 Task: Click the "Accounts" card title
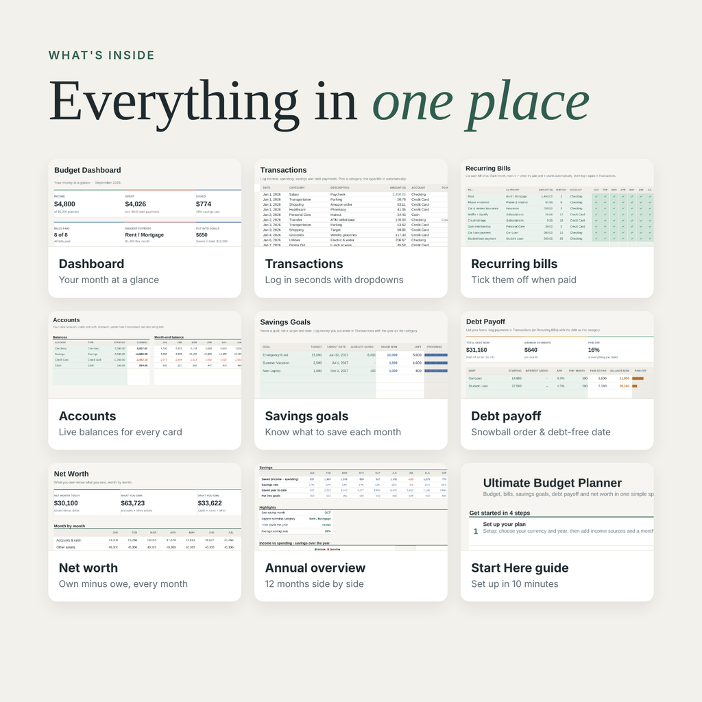87,416
